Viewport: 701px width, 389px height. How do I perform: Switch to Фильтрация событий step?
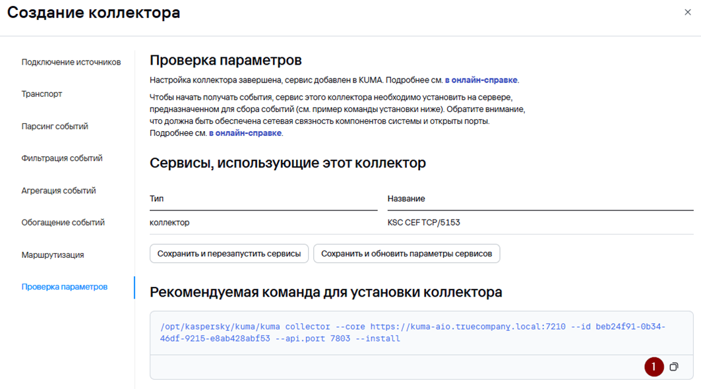click(x=62, y=158)
